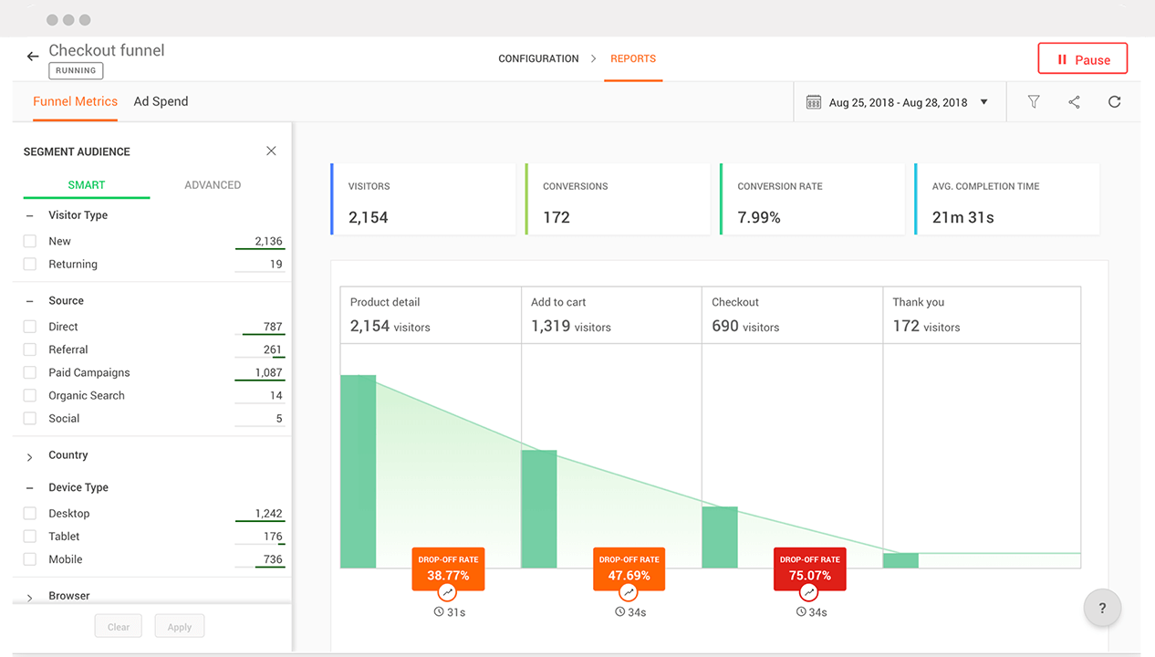Viewport: 1155px width, 657px height.
Task: Click the Checkout 690 visitors header
Action: [792, 315]
